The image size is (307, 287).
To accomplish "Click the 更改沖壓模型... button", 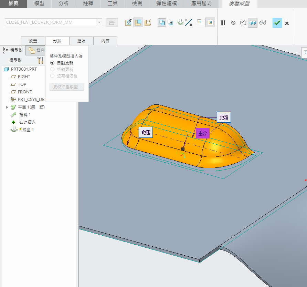I will pyautogui.click(x=67, y=86).
